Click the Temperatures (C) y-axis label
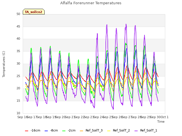 pos(4,64)
